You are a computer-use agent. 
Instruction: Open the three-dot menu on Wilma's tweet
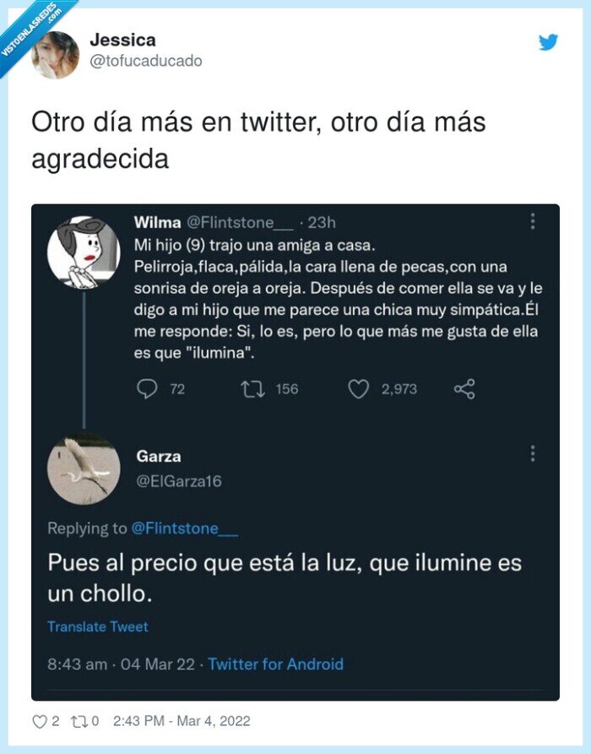tap(533, 220)
